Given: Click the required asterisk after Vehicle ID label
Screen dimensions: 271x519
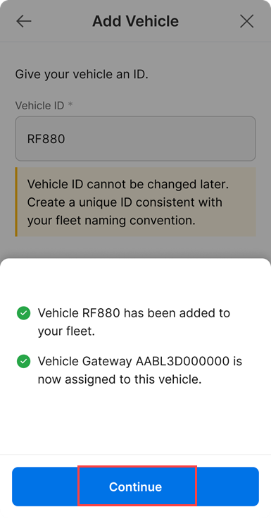Looking at the screenshot, I should [x=70, y=104].
